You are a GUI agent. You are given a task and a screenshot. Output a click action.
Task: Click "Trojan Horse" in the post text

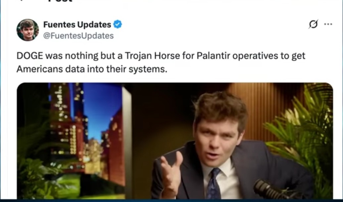click(x=153, y=56)
